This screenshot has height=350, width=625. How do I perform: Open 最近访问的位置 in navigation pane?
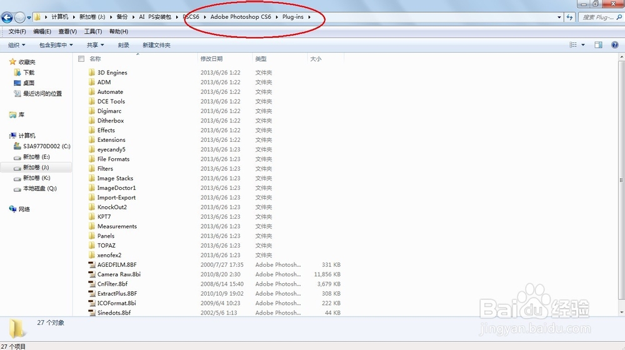[42, 94]
